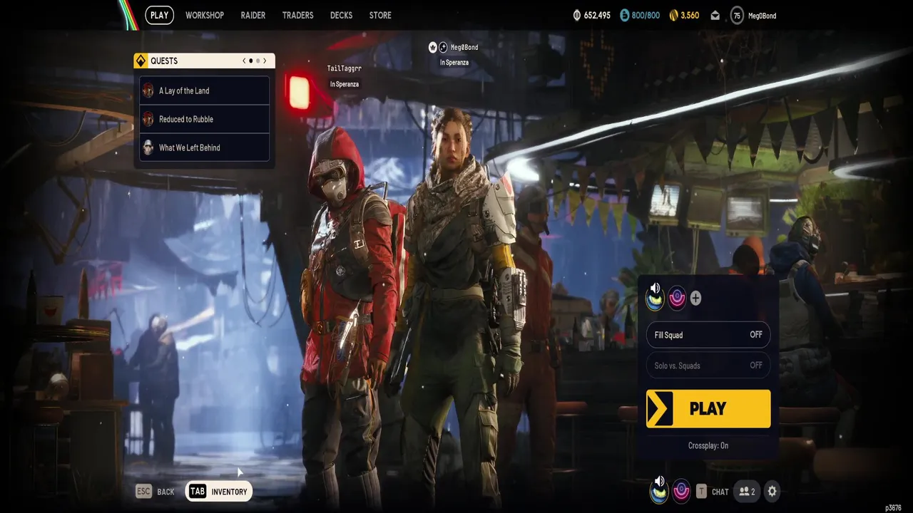Toggle Crossplay: On setting
This screenshot has height=513, width=913.
[708, 445]
